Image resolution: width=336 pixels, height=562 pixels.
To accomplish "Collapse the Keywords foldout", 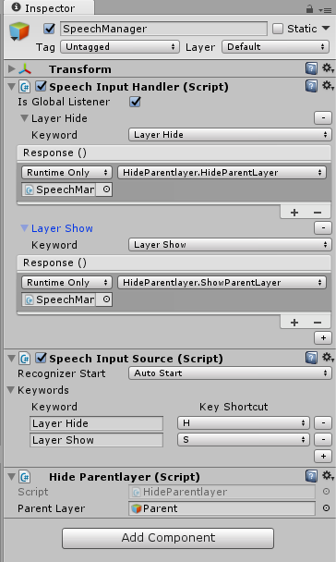I will 11,390.
